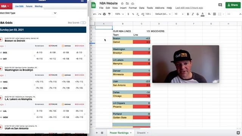Image resolution: width=242 pixels, height=136 pixels.
Task: Open the Sheet4 tab menu arrow
Action: (x=148, y=133)
